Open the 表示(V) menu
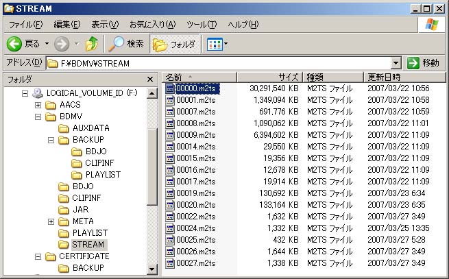Image resolution: width=449 pixels, height=279 pixels. pyautogui.click(x=105, y=25)
